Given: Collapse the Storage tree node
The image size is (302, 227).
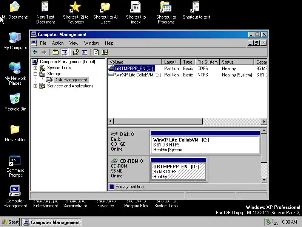Looking at the screenshot, I should pos(35,74).
